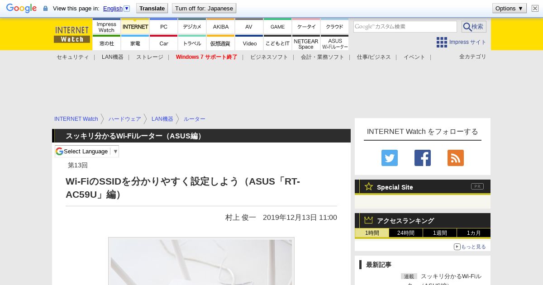Go to LAN機器 breadcrumb

[162, 119]
